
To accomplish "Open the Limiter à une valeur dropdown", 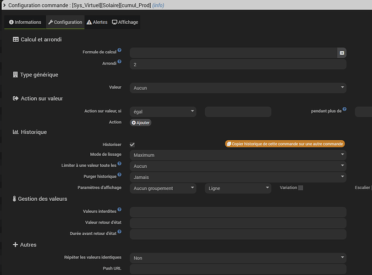I will [238, 166].
